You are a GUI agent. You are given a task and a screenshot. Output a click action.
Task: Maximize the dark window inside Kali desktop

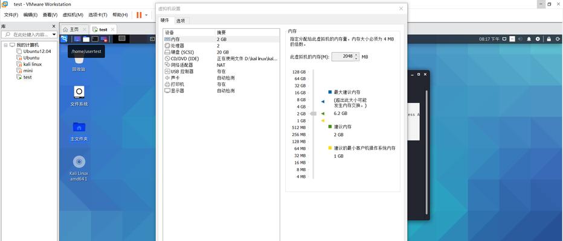[419, 74]
